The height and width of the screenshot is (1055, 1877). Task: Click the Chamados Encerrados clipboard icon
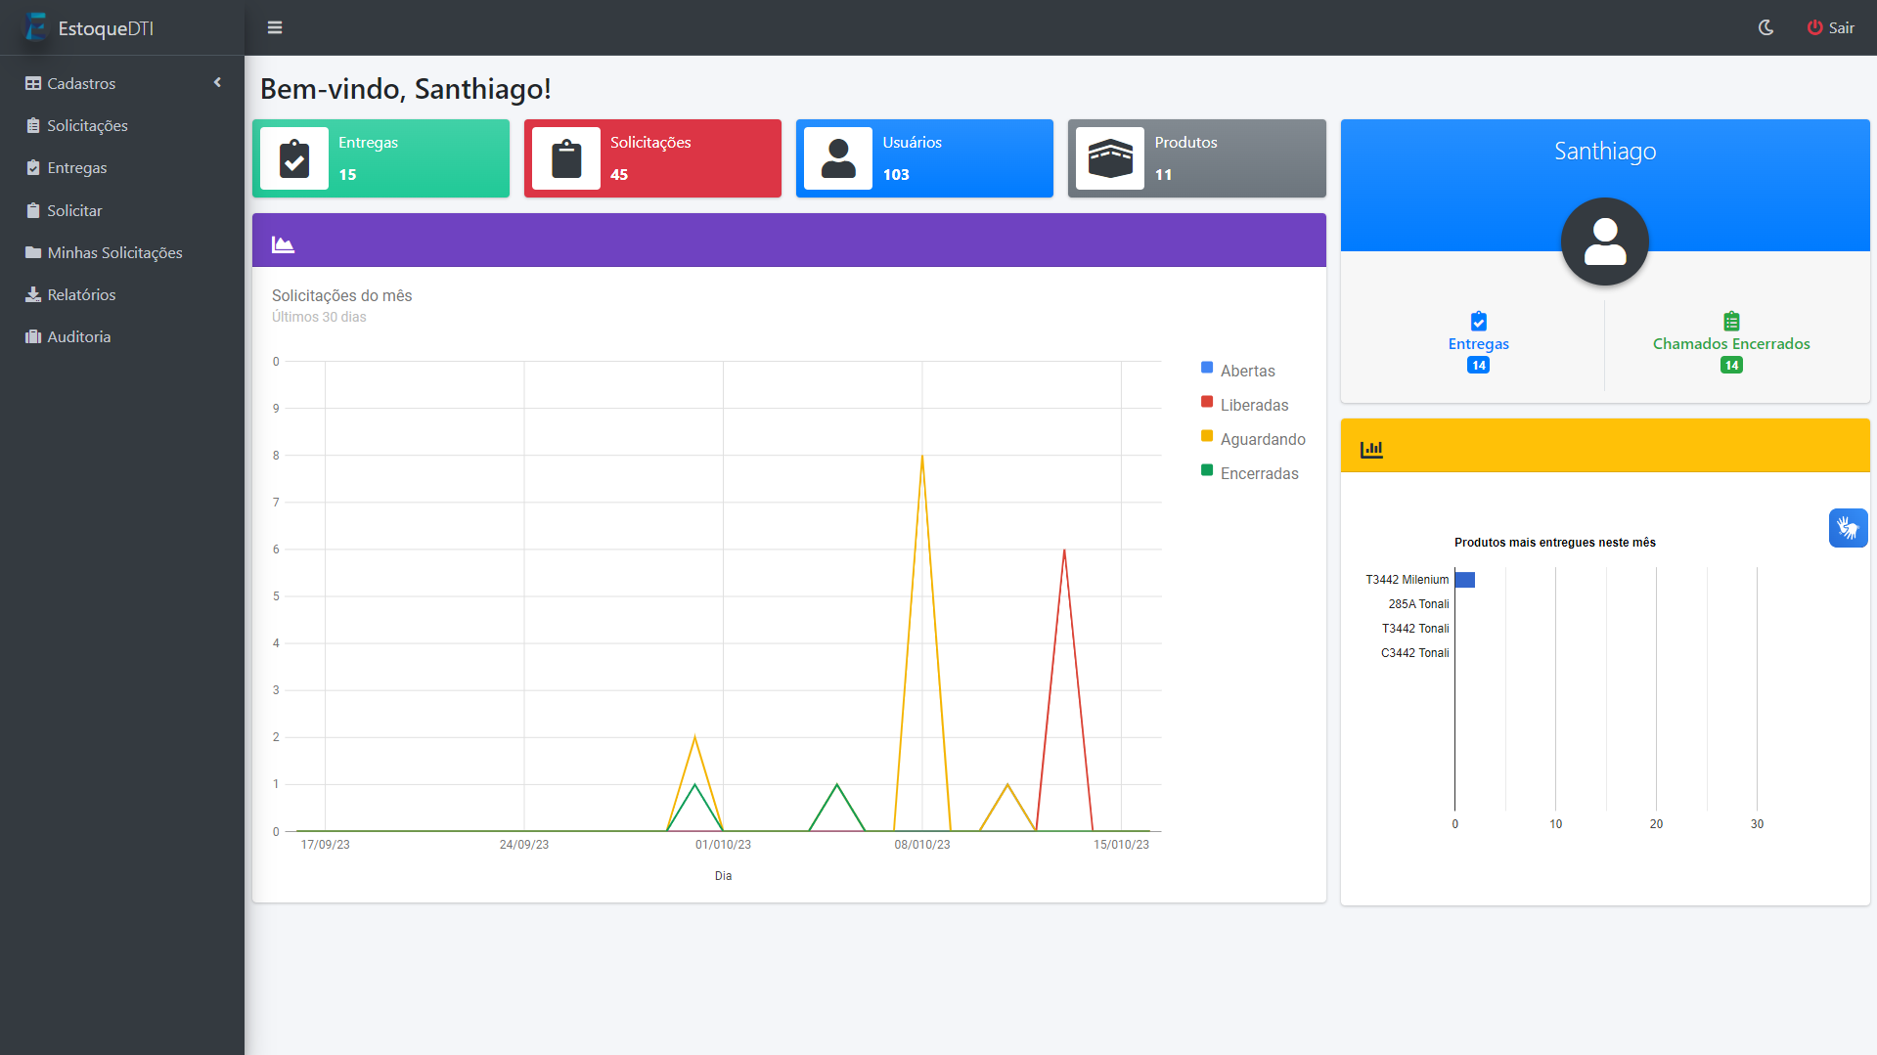tap(1731, 321)
